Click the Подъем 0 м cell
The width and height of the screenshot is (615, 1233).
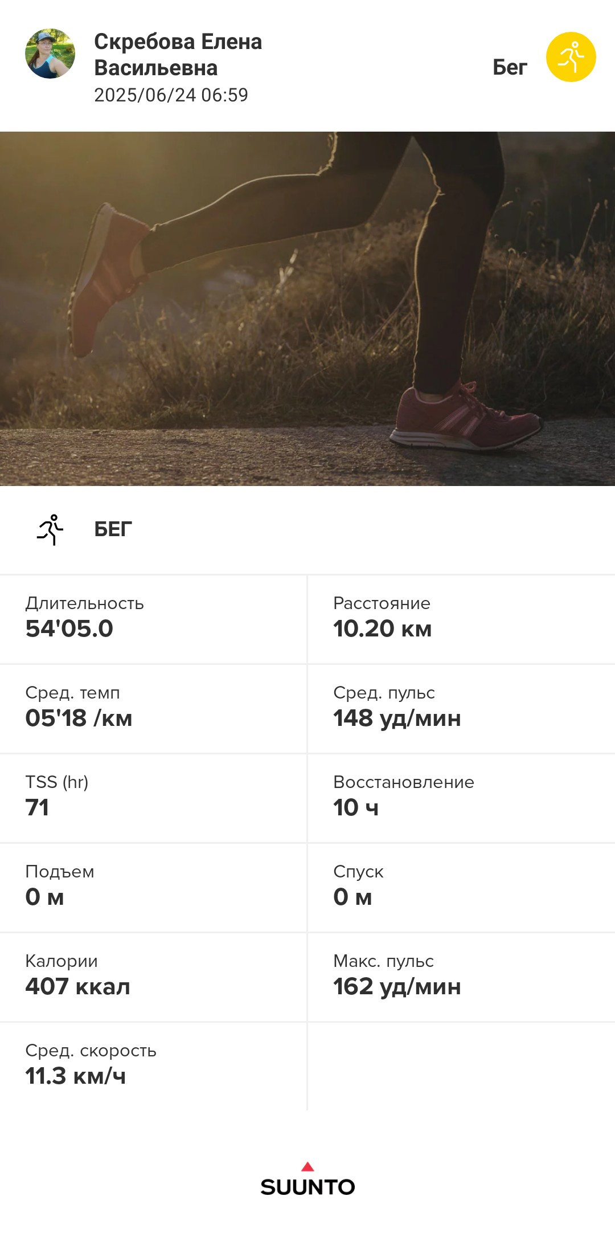tap(153, 888)
